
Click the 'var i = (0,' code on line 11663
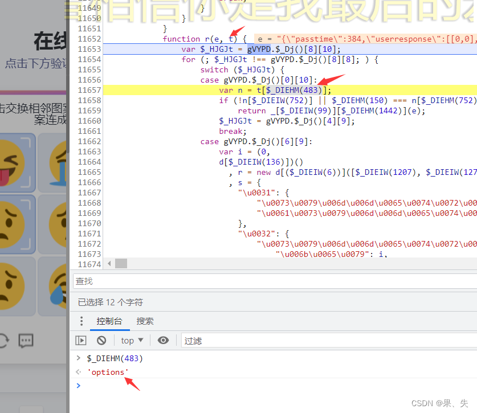244,152
